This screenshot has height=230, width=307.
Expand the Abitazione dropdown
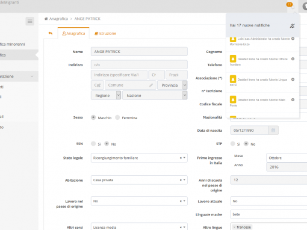tap(184, 180)
